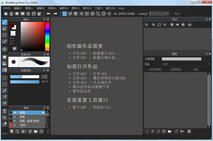Click the rainbow hue strip
Viewport: 213px width, 141px height.
coord(47,36)
